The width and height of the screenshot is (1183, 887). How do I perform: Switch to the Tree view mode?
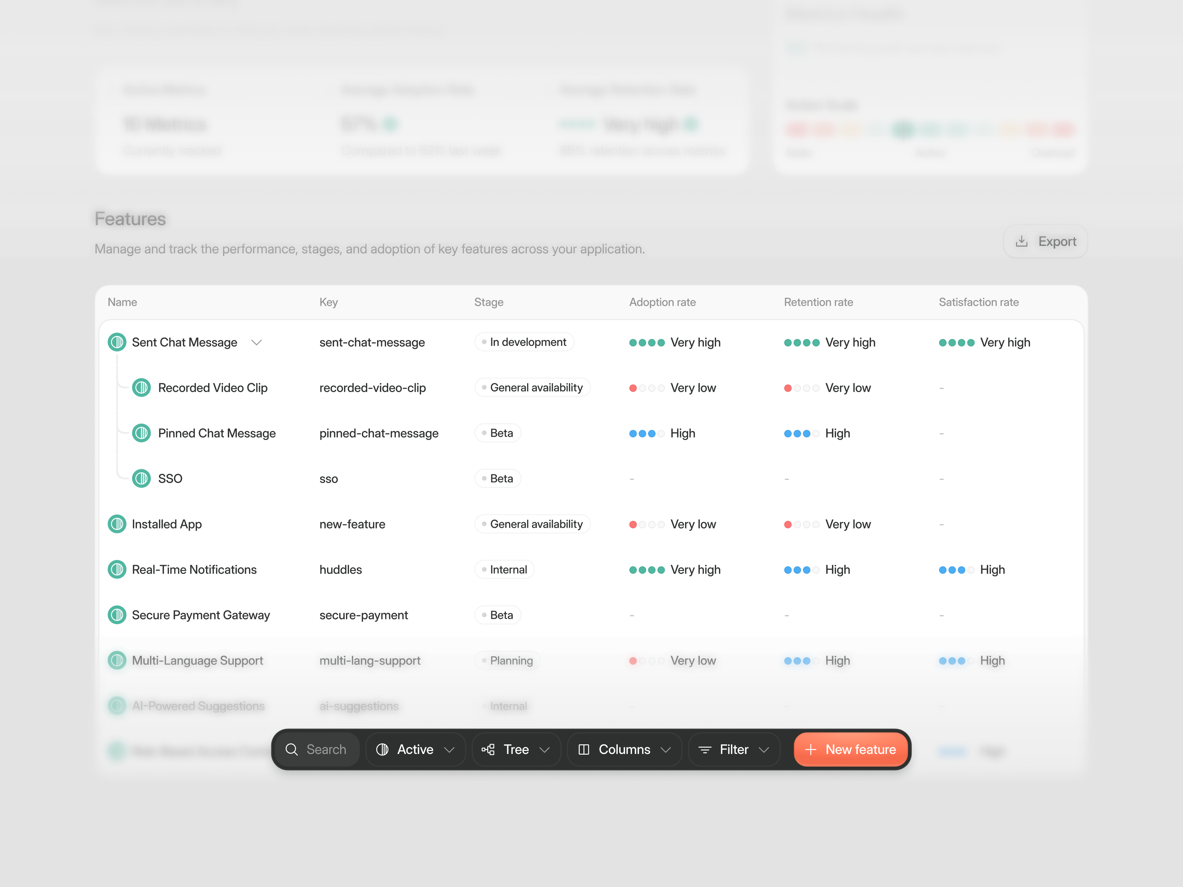coord(515,749)
